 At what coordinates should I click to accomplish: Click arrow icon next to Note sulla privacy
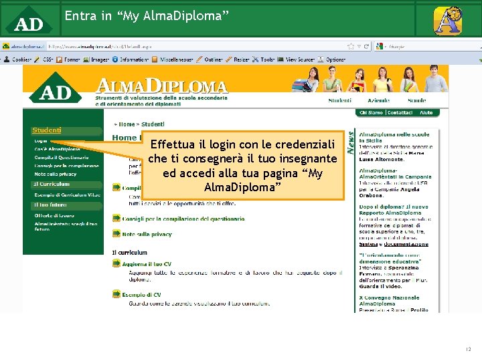[x=116, y=233]
